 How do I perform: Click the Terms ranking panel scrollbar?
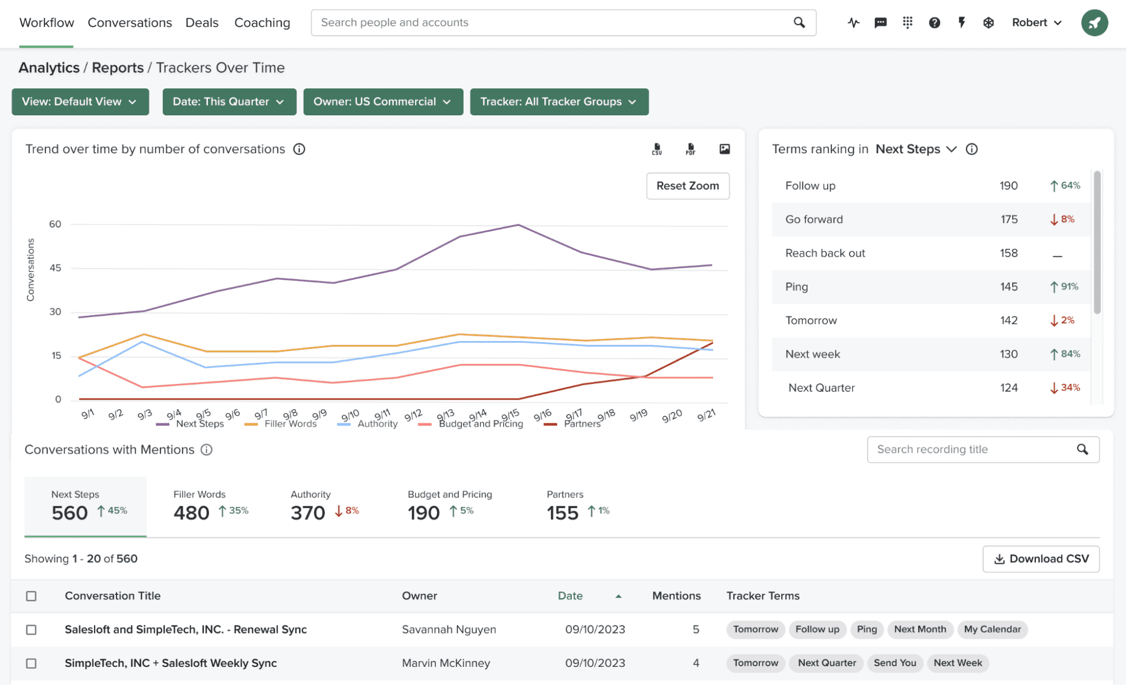(x=1097, y=243)
